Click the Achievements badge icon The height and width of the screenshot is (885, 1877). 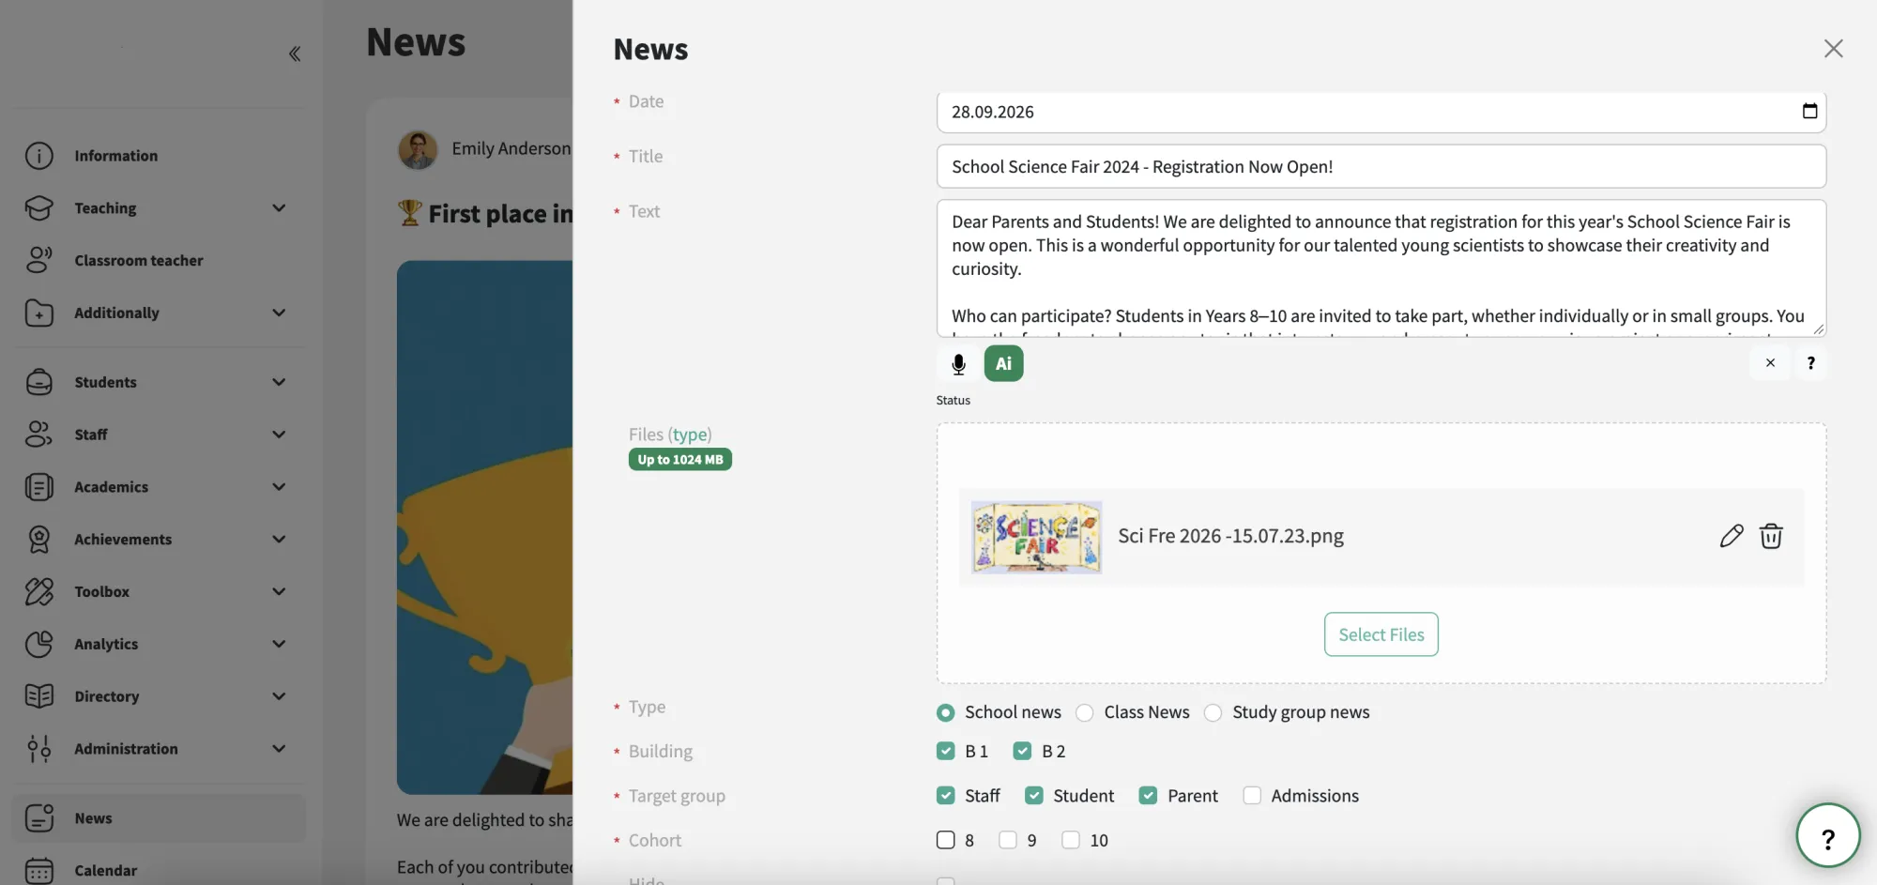click(x=38, y=539)
